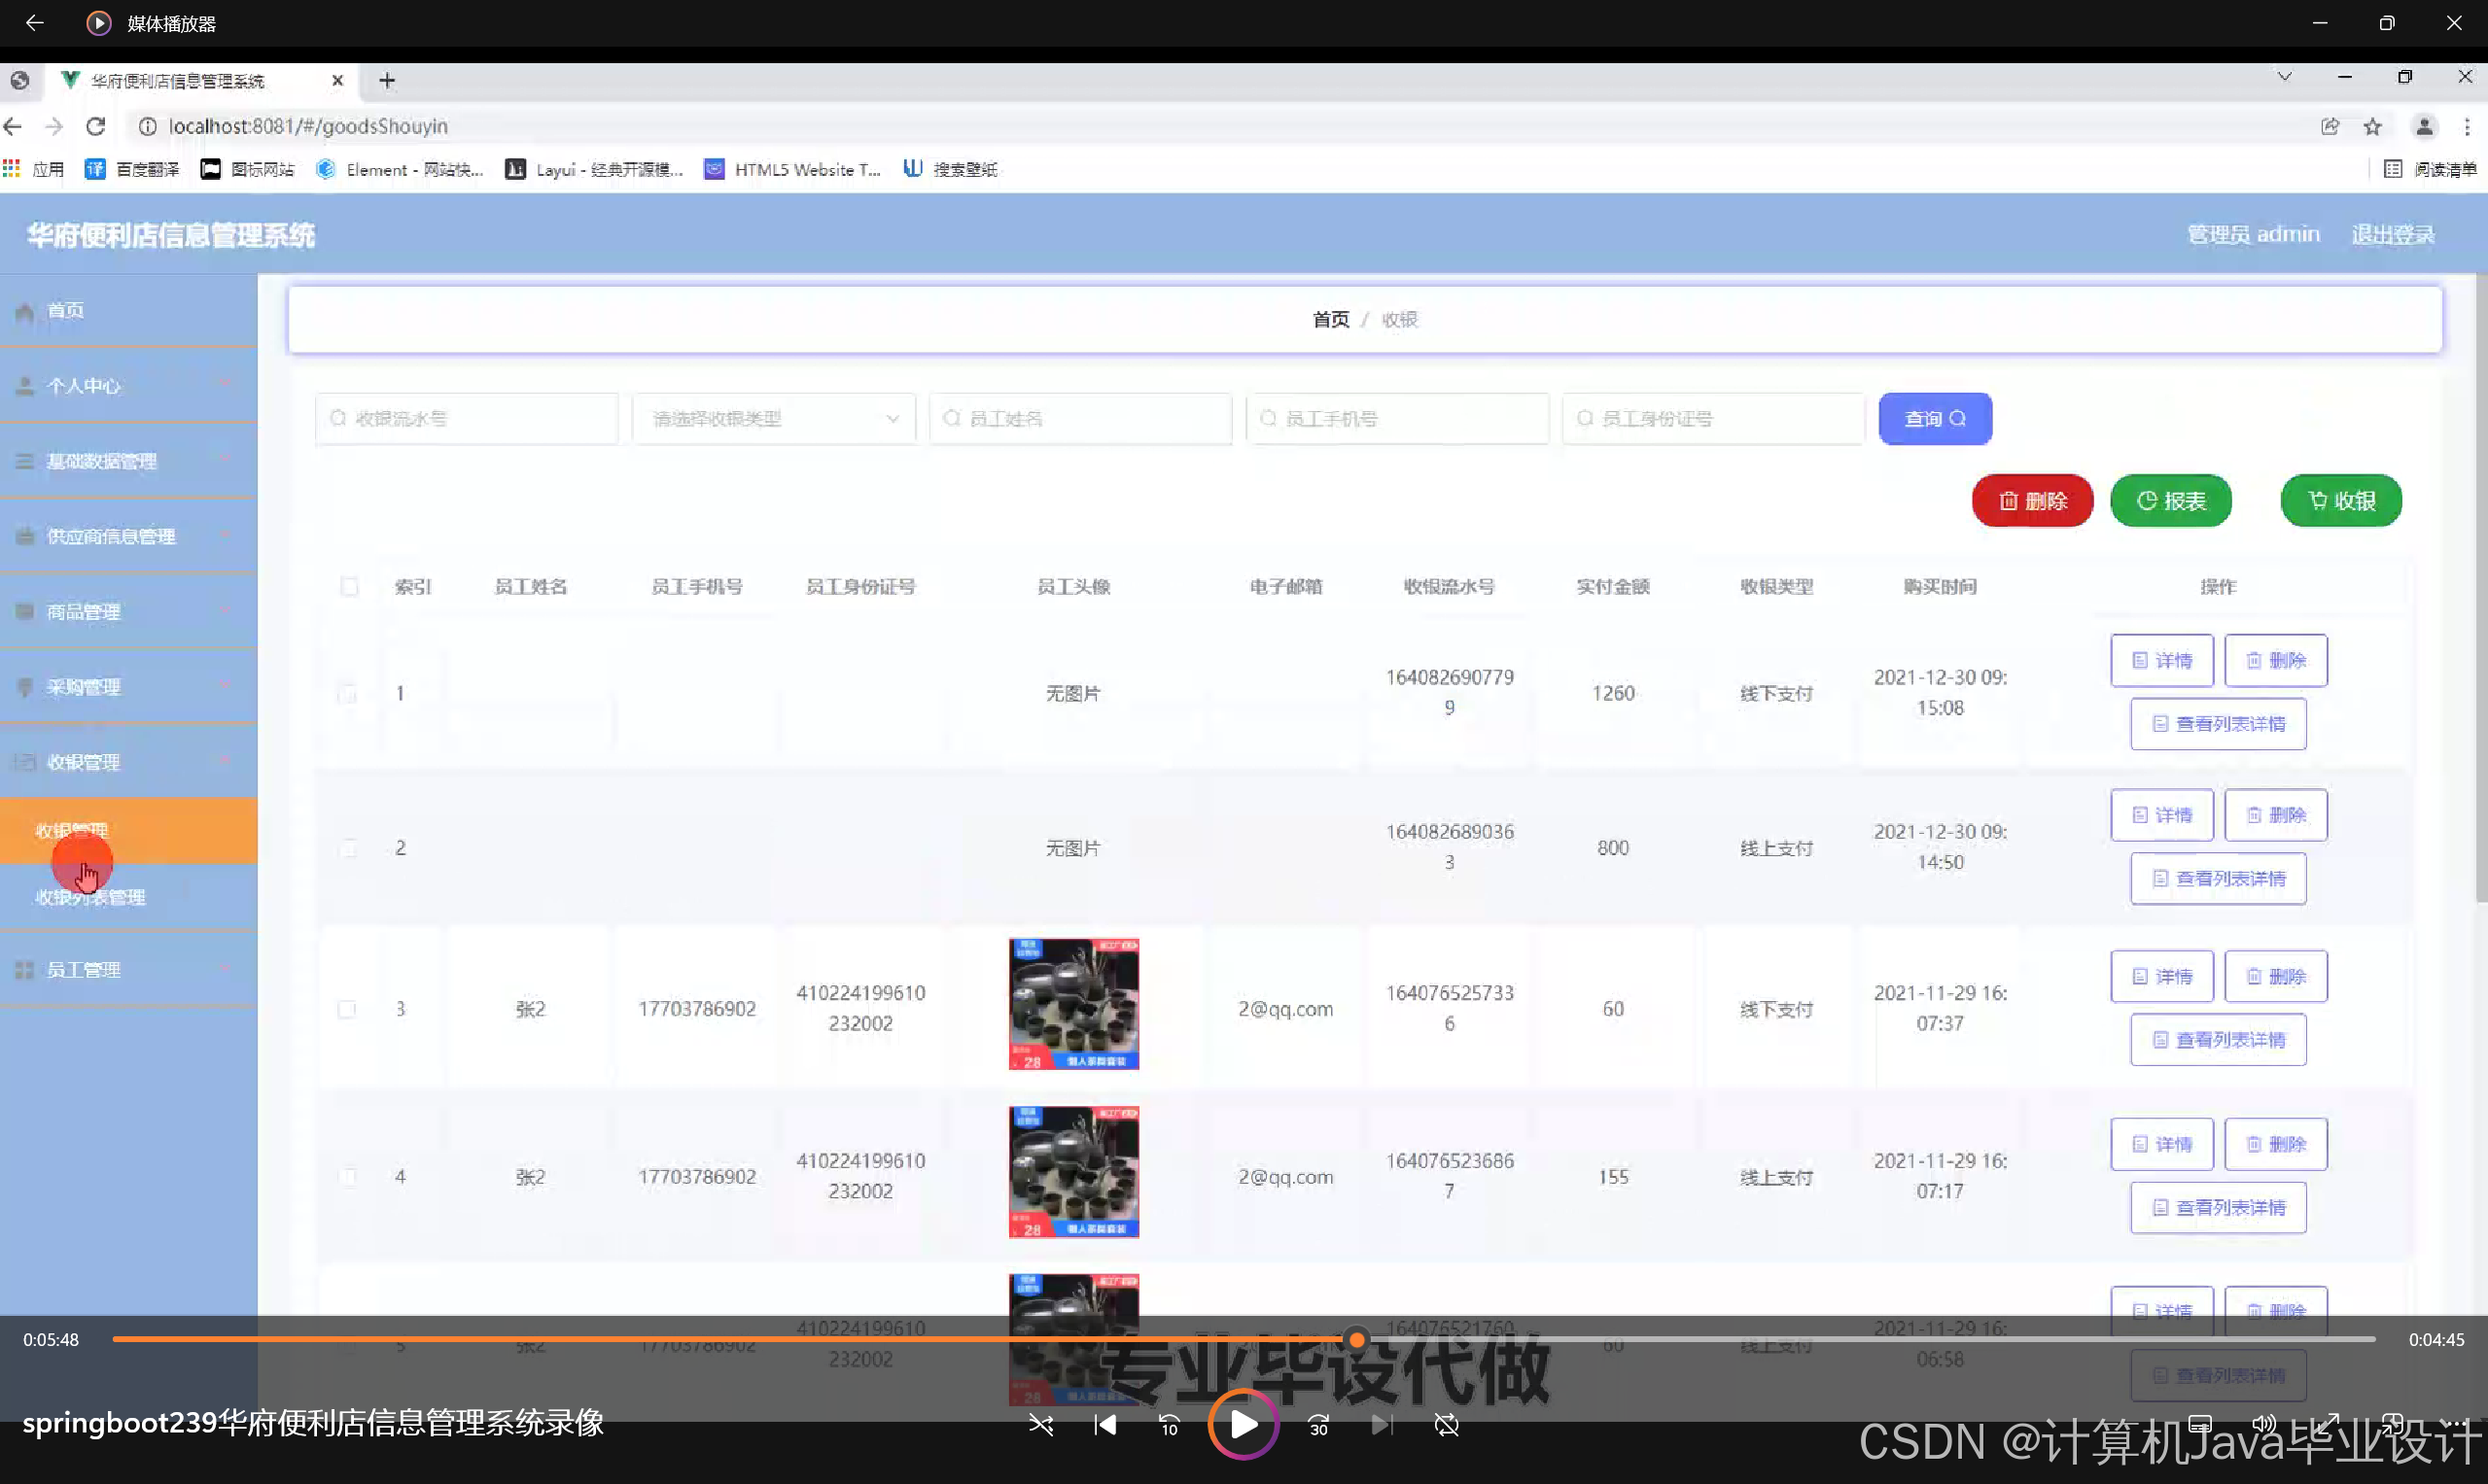This screenshot has width=2488, height=1484.
Task: Skip forward 30 seconds in player
Action: click(1318, 1425)
